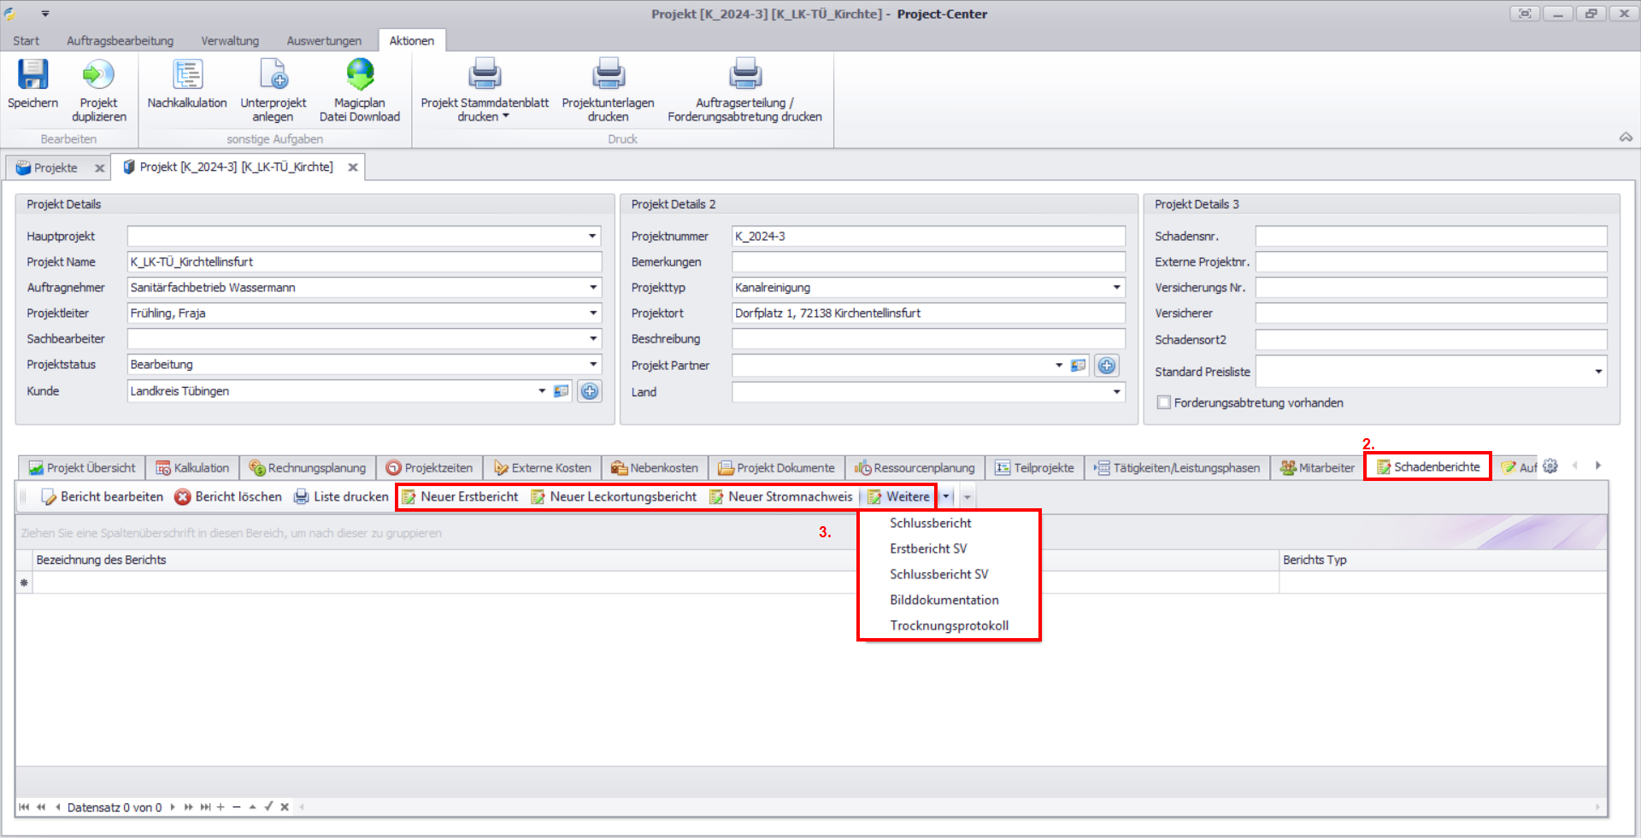Click Neuer Leckortungsbericht button
1641x838 pixels.
point(614,496)
